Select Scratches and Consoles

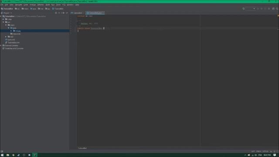coord(13,48)
